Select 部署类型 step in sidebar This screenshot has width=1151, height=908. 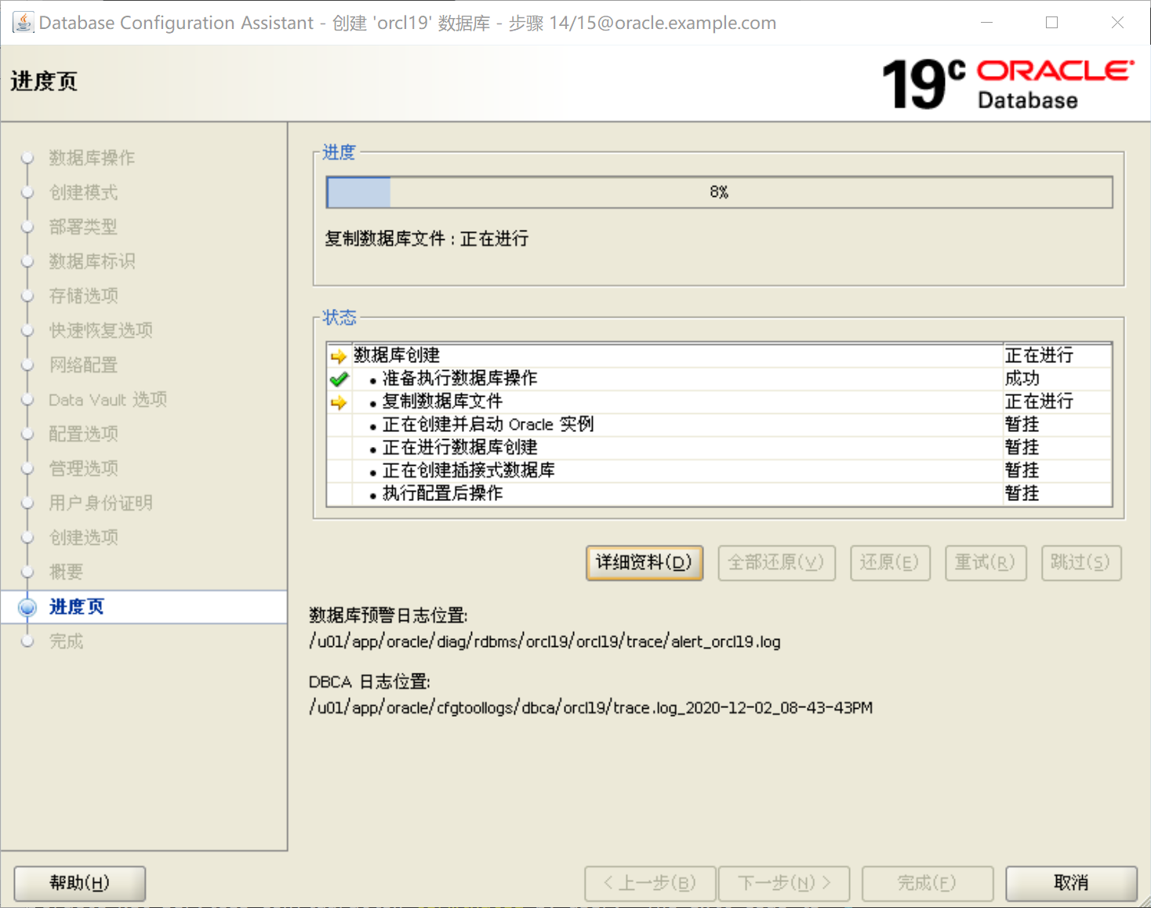pyautogui.click(x=83, y=227)
